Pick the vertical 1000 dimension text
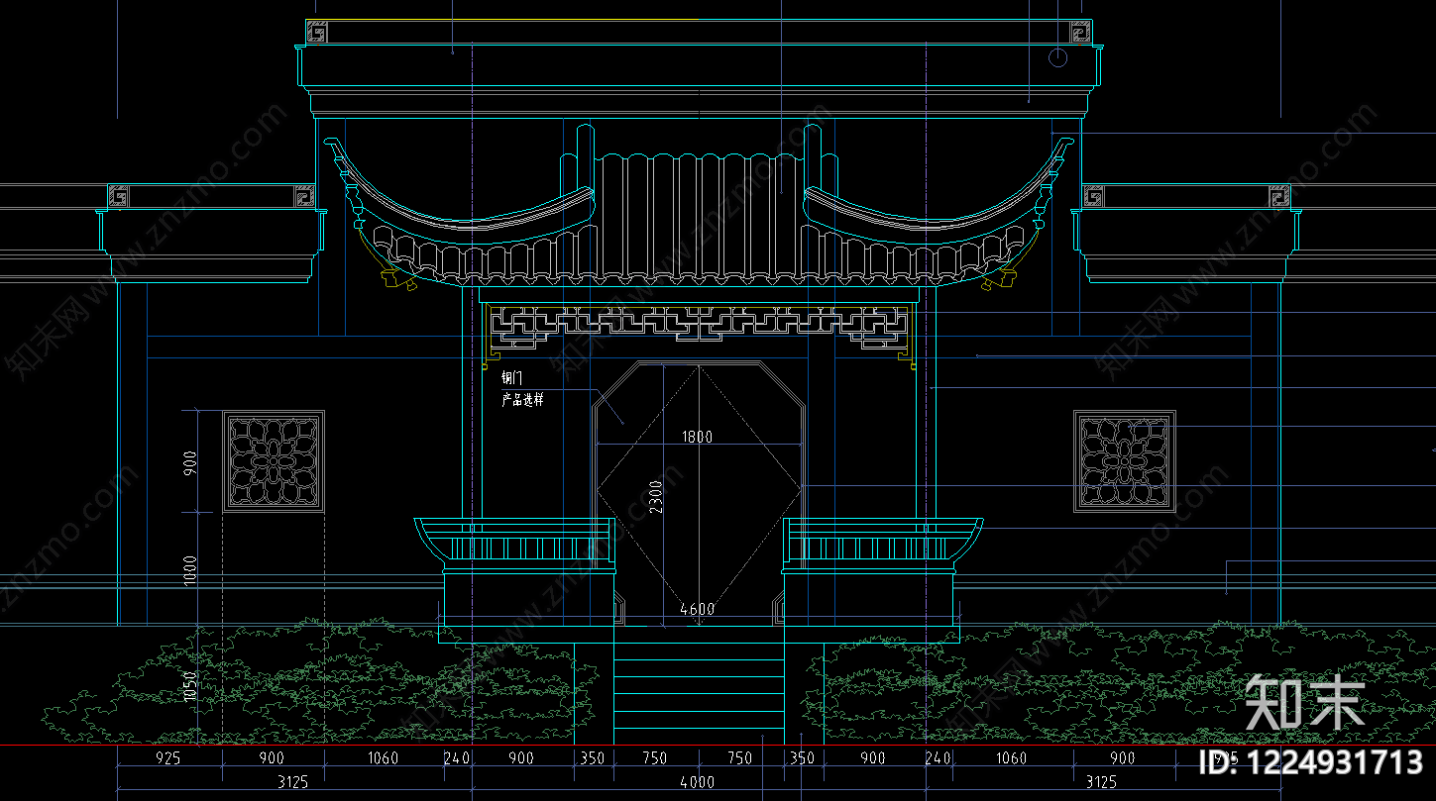Screen dimensions: 1436x801 (x=190, y=569)
